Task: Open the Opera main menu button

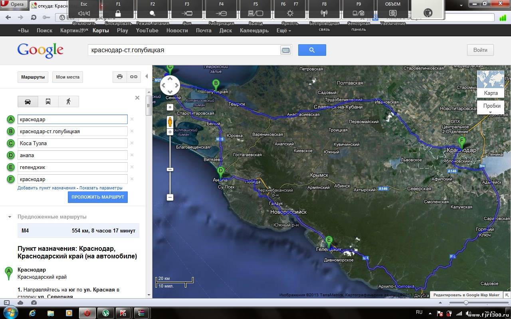Action: 14,5
